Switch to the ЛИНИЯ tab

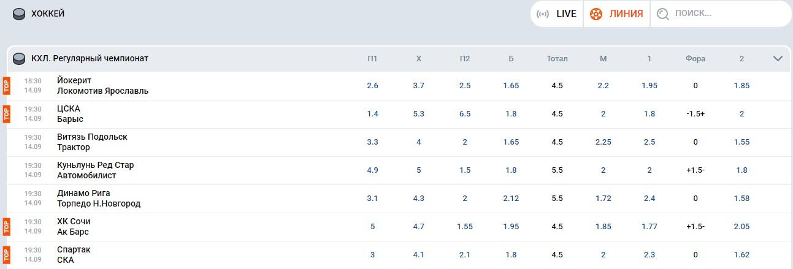point(616,13)
